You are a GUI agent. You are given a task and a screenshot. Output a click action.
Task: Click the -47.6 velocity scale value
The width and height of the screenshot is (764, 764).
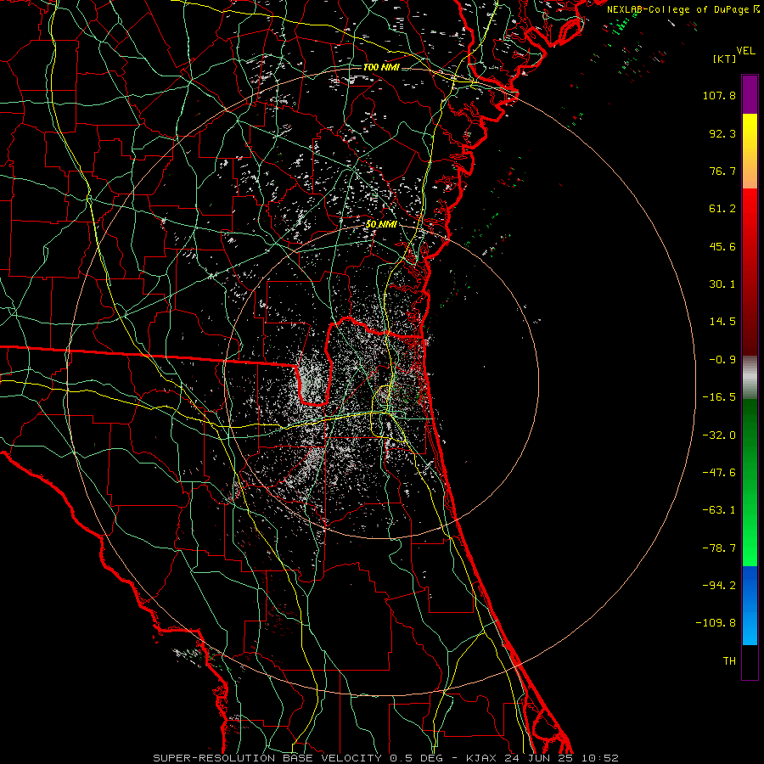click(x=719, y=473)
